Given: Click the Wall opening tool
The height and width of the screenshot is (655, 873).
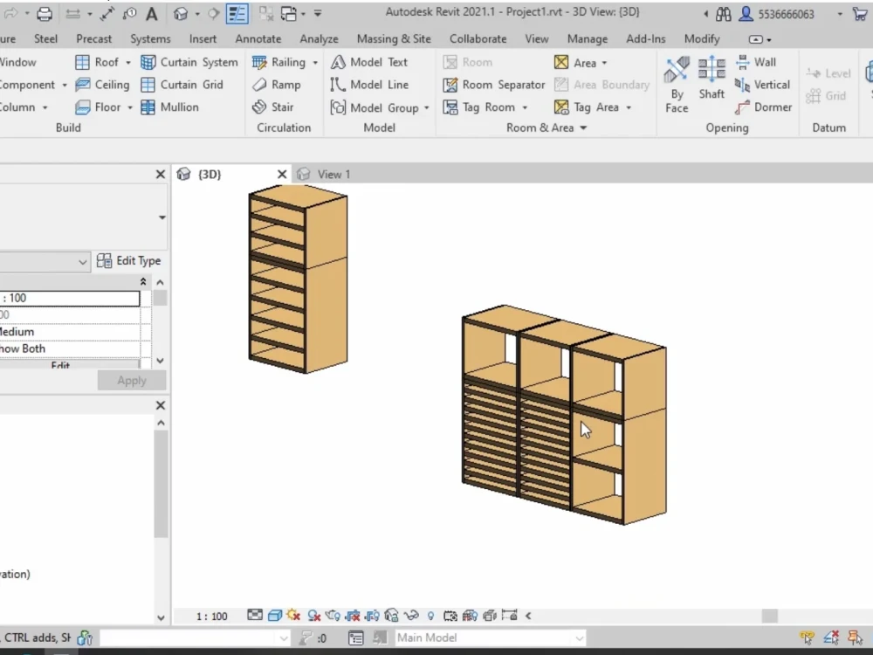Looking at the screenshot, I should pyautogui.click(x=755, y=62).
